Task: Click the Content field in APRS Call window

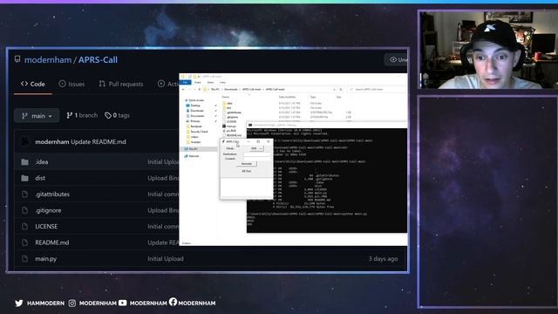Action: point(257,159)
